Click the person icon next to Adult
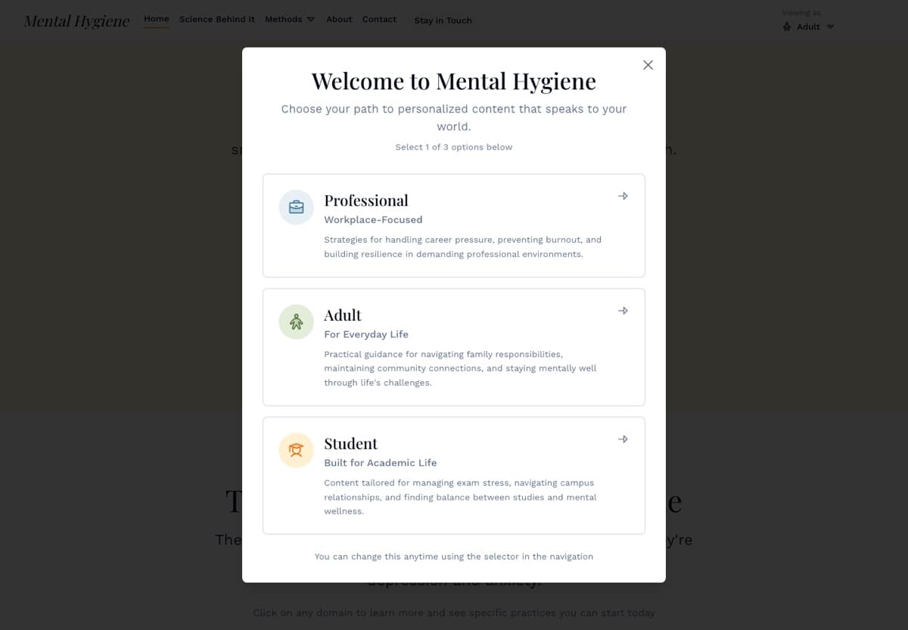Image resolution: width=908 pixels, height=630 pixels. point(297,322)
